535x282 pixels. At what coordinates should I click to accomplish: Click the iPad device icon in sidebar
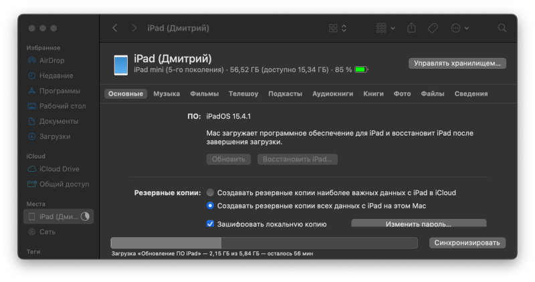tap(31, 217)
